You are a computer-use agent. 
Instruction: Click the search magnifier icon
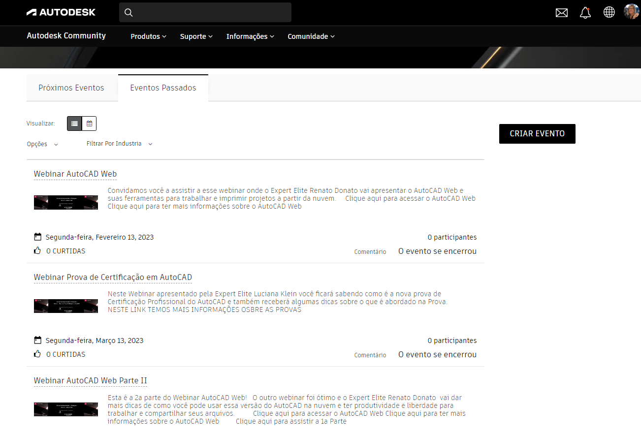(x=128, y=12)
